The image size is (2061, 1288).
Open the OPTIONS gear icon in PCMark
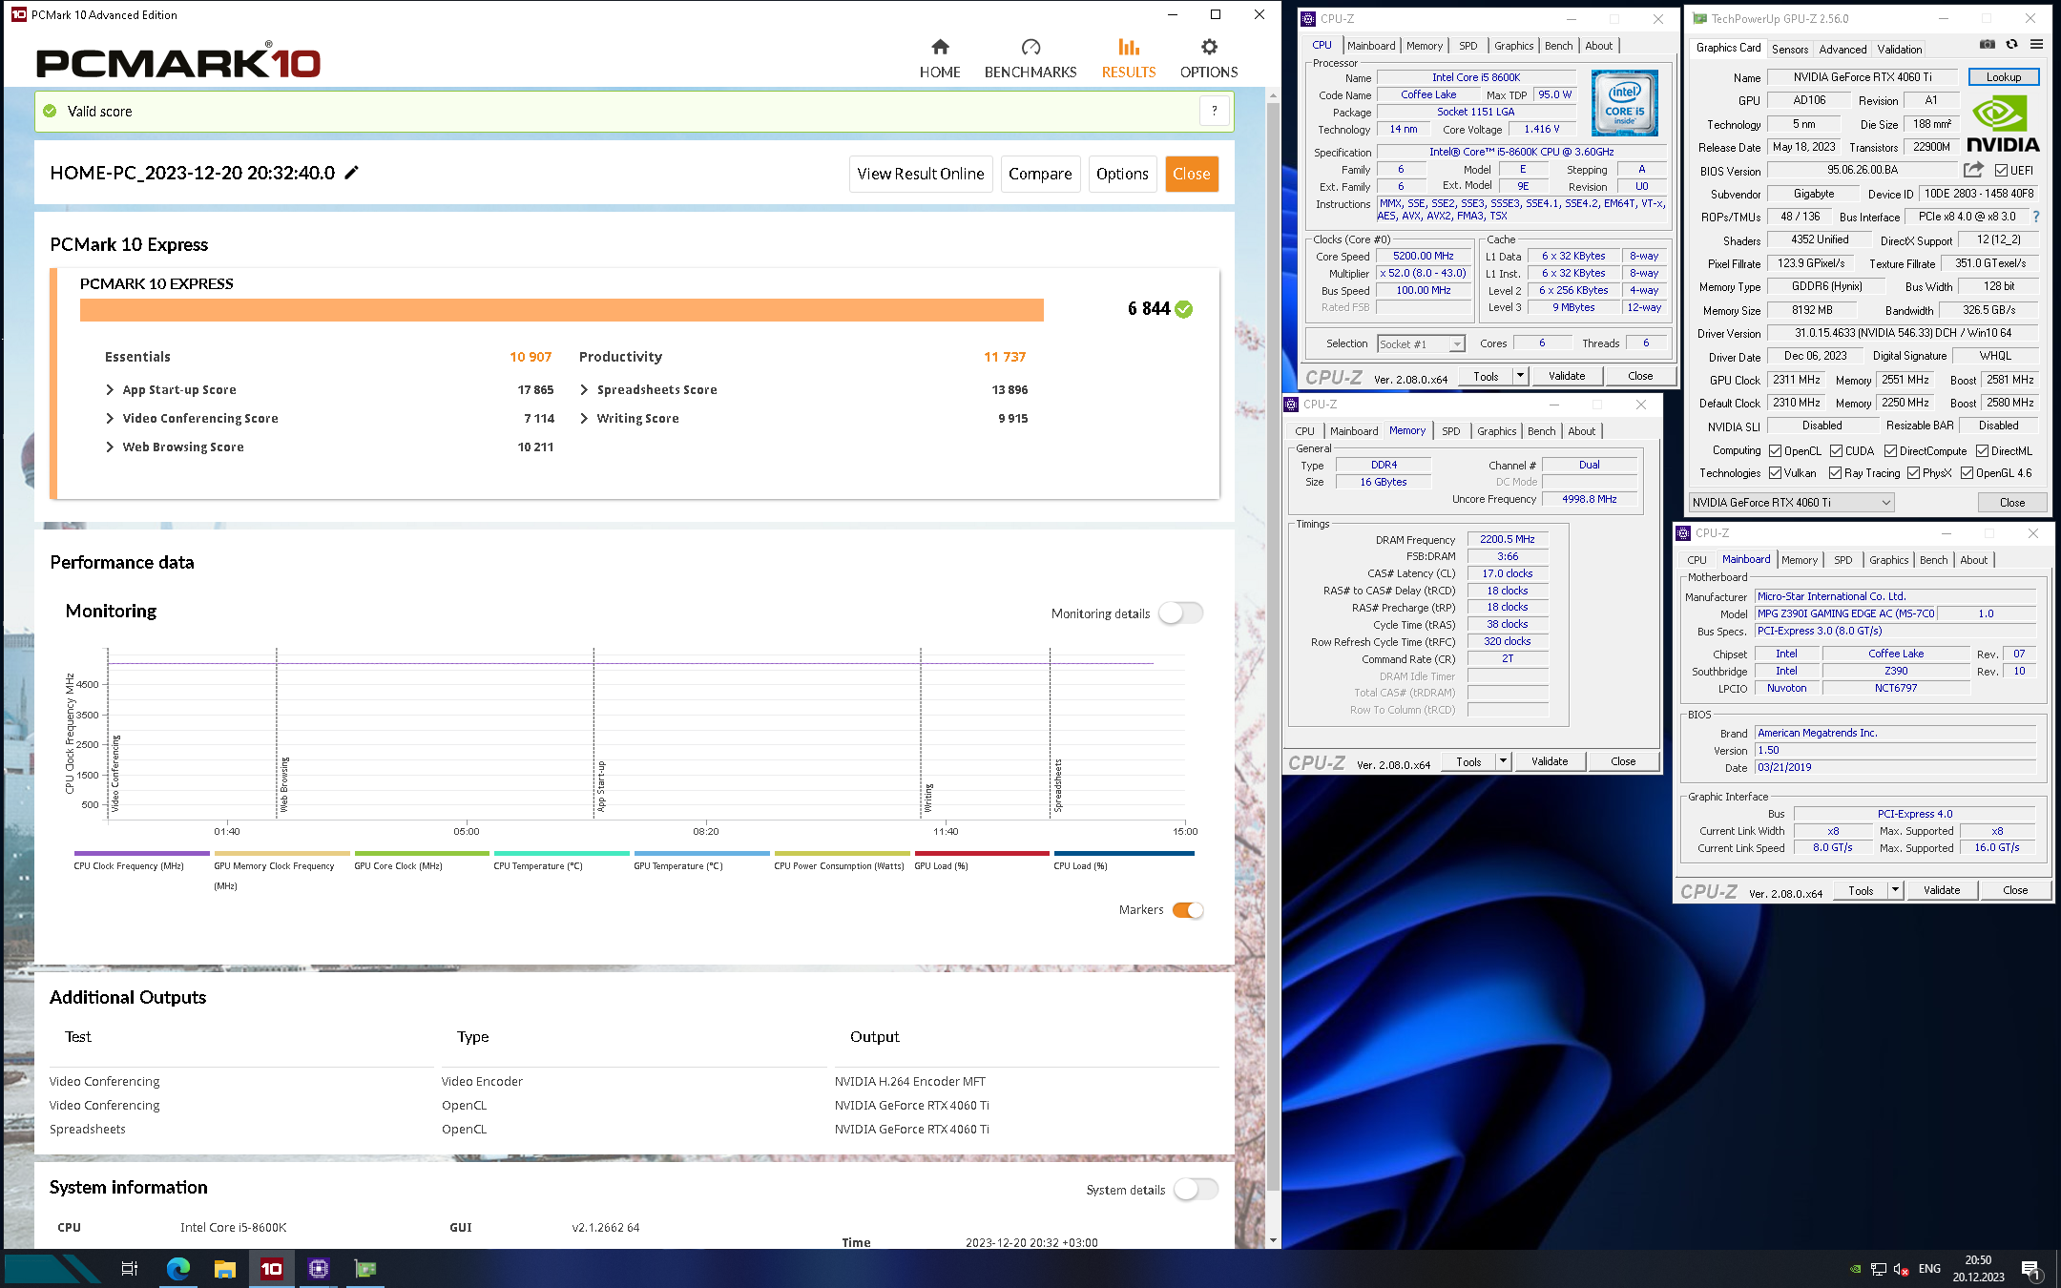1209,47
